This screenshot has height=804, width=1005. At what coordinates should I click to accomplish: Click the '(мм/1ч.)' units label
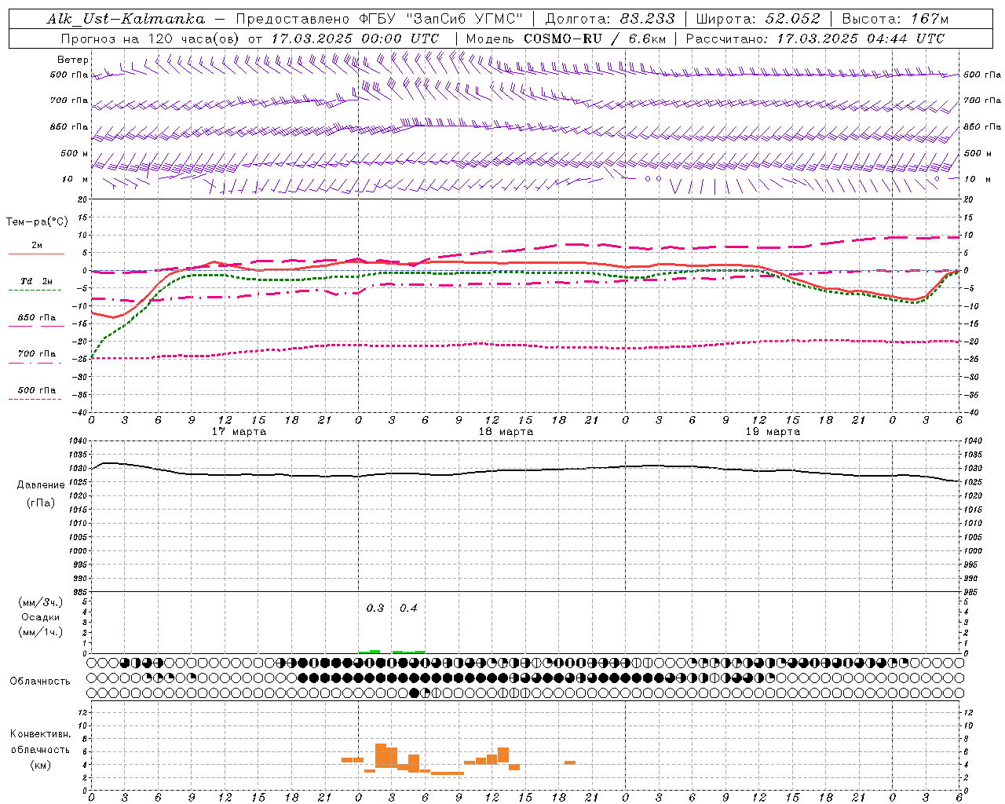pyautogui.click(x=41, y=632)
